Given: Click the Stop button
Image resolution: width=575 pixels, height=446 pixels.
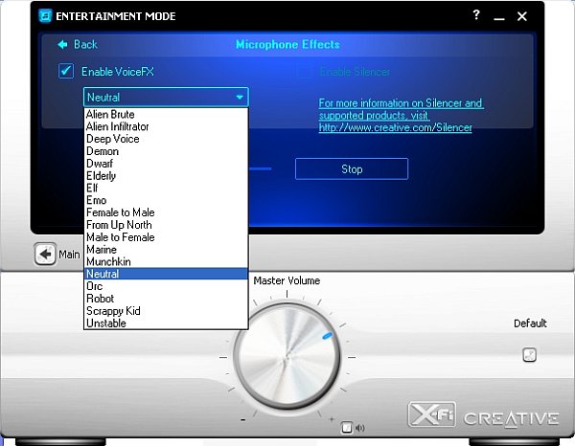Looking at the screenshot, I should (x=352, y=168).
